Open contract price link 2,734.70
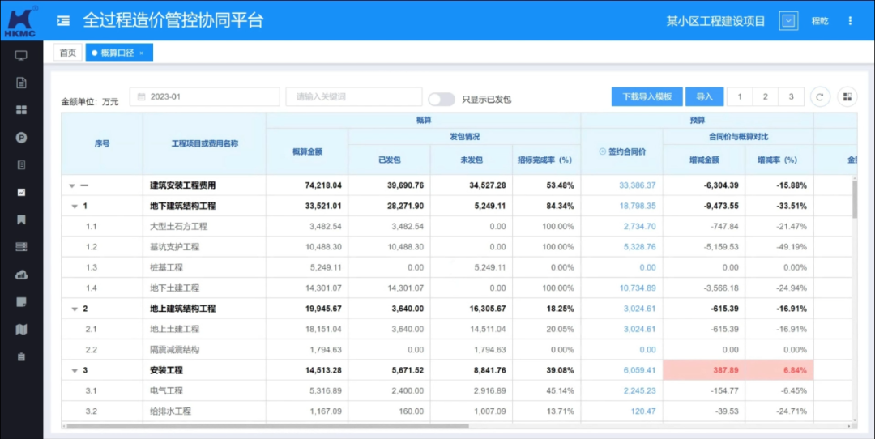This screenshot has height=439, width=875. [639, 227]
